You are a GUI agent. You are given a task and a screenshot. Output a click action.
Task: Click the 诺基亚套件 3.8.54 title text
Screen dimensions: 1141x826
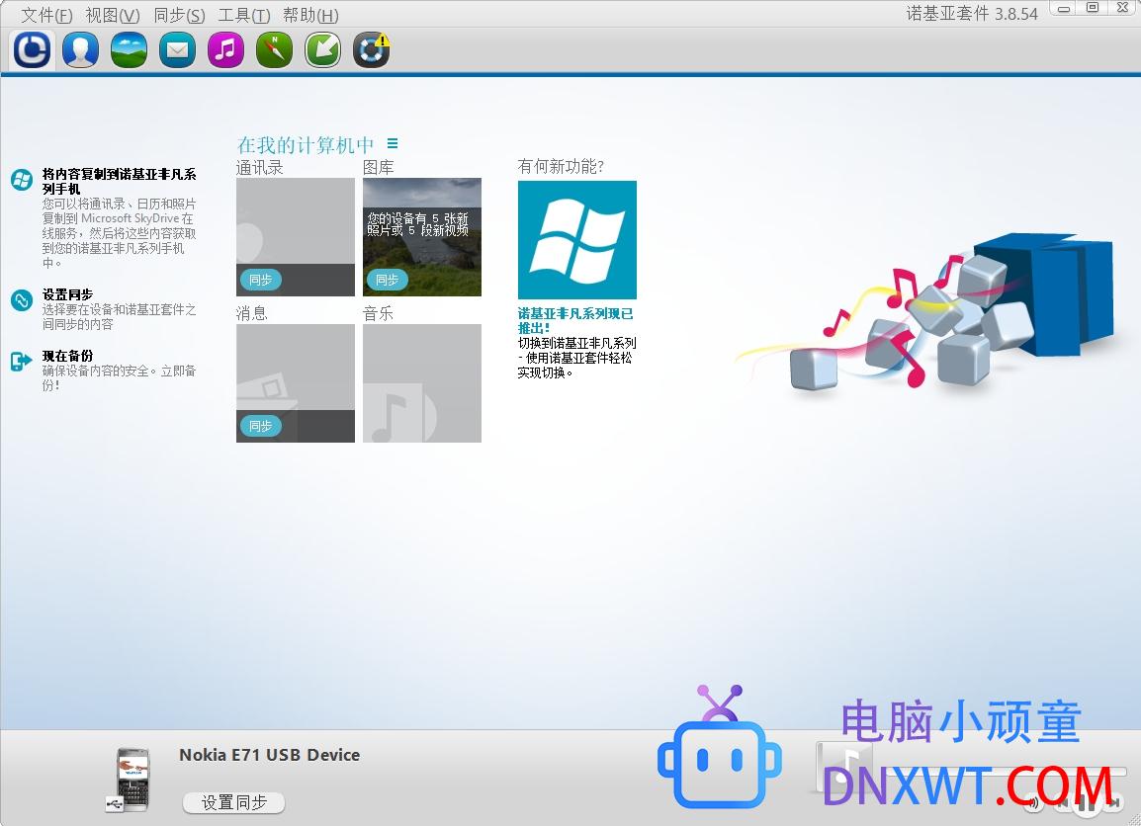[x=972, y=14]
